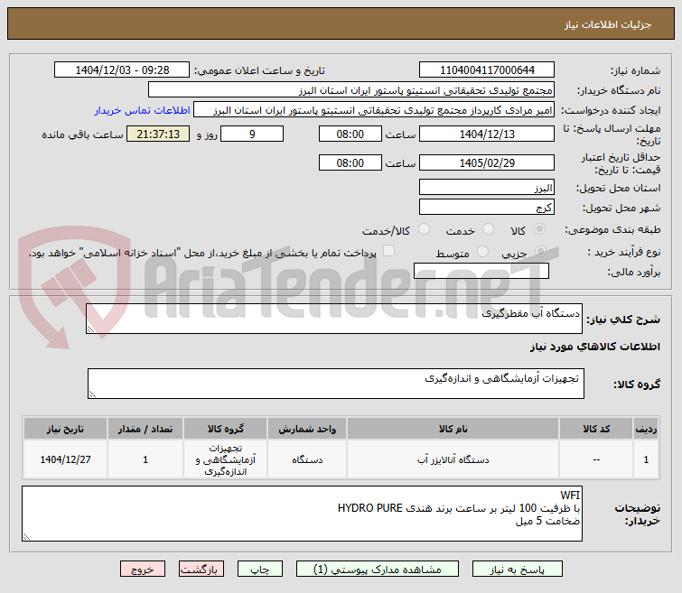Select the متوسط purchase type radio
This screenshot has width=682, height=593.
(482, 251)
